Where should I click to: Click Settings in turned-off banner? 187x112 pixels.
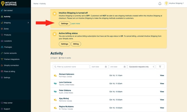[x=64, y=24]
